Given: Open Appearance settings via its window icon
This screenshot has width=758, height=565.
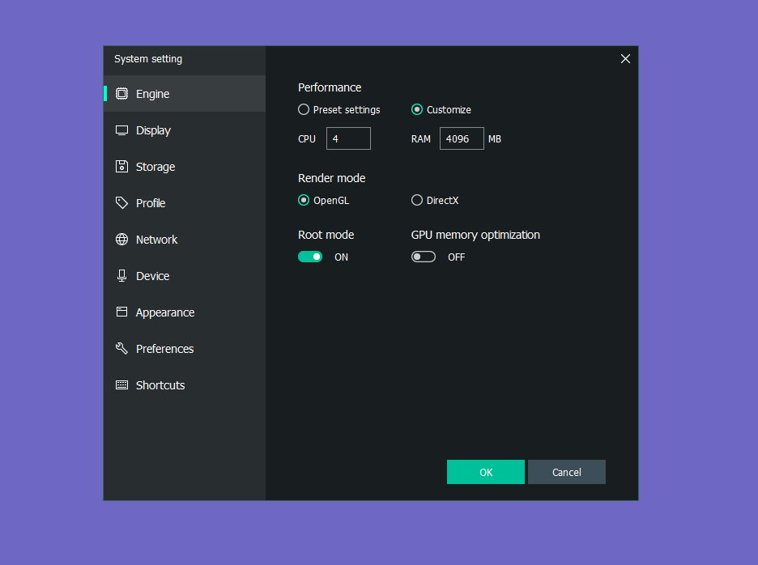Looking at the screenshot, I should (121, 312).
